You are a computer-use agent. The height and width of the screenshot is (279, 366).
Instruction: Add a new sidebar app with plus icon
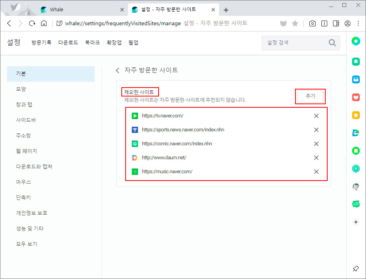point(356,222)
